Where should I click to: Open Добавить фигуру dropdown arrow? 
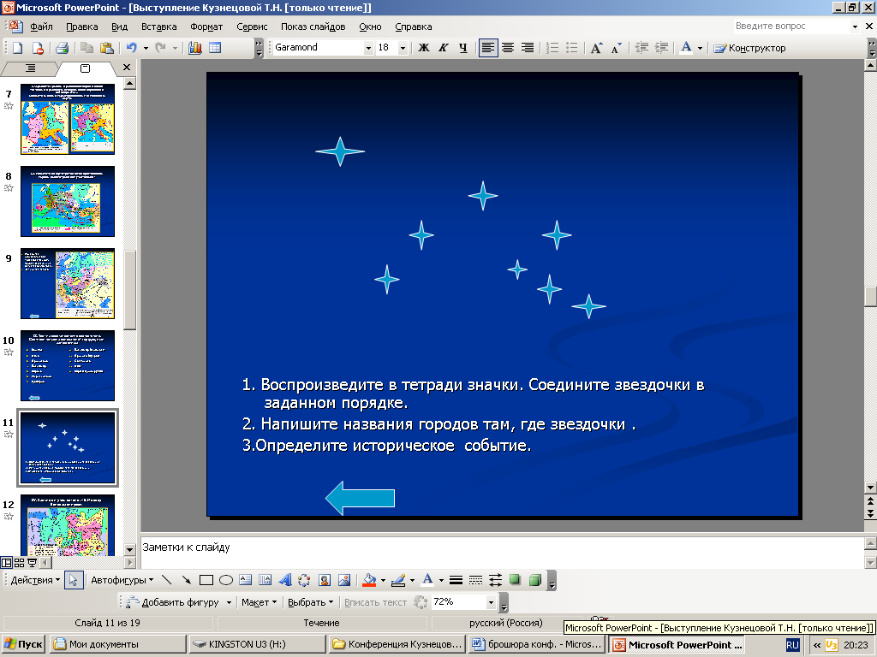228,602
